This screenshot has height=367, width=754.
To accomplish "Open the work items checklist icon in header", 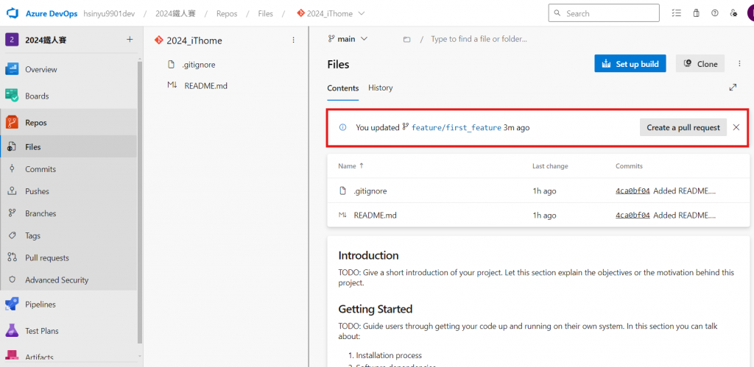I will coord(677,13).
